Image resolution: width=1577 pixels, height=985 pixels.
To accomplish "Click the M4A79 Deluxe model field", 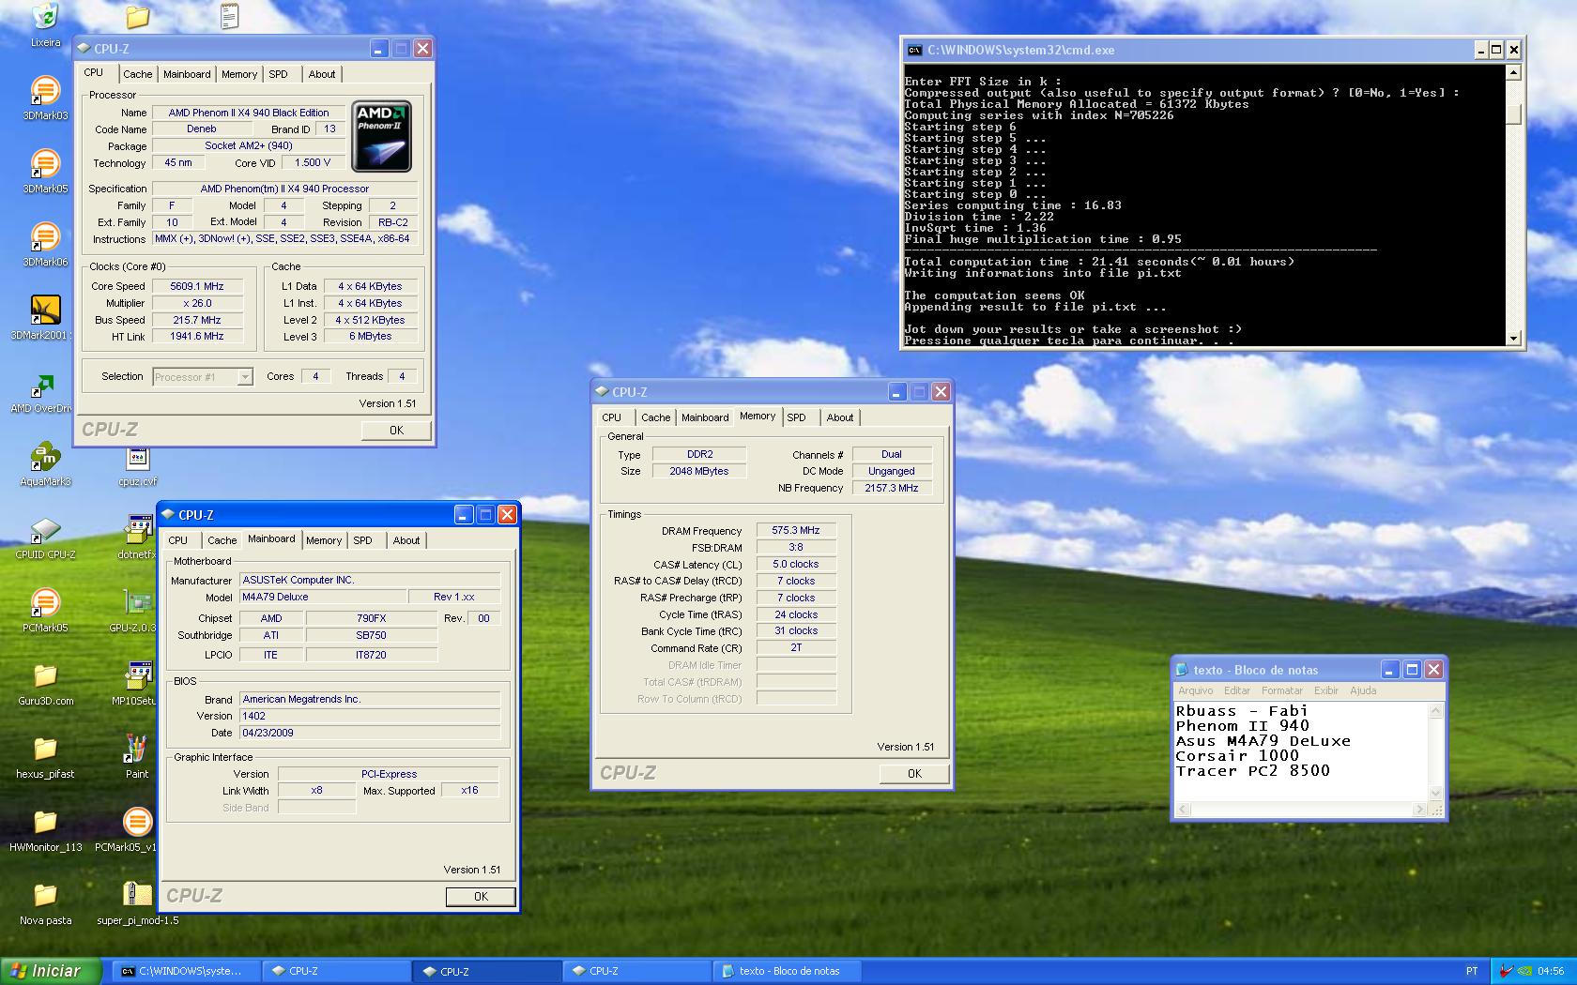I will (323, 597).
